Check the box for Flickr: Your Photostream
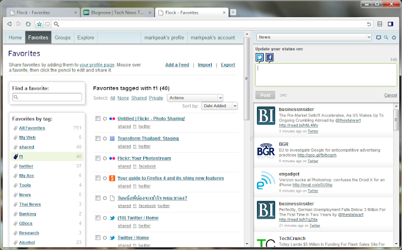This screenshot has width=402, height=250. pos(98,159)
